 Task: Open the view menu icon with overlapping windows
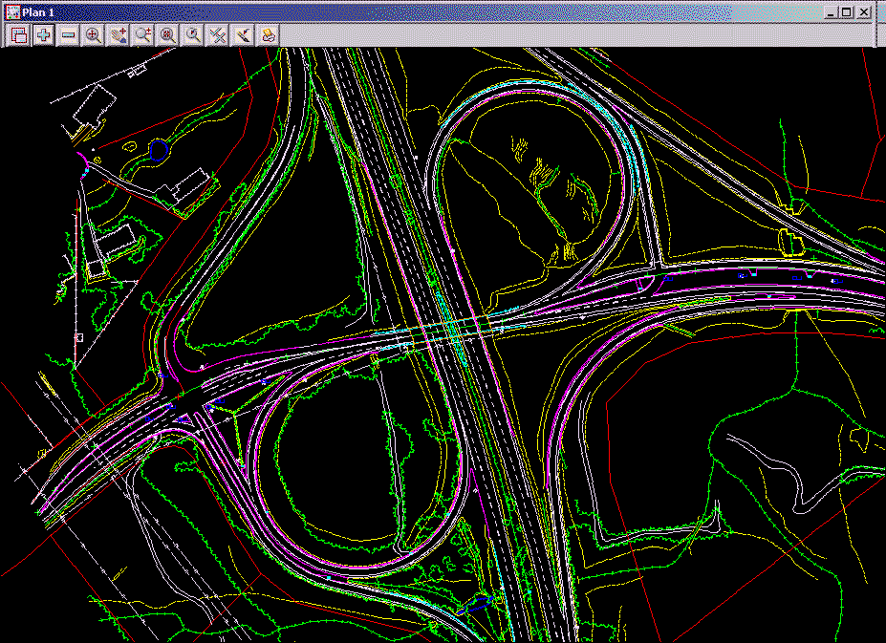tap(19, 35)
